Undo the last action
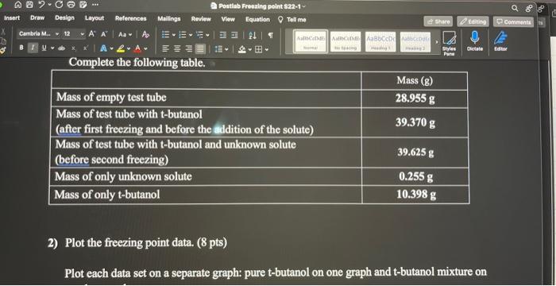Viewport: 556px width, 286px height. (x=41, y=6)
